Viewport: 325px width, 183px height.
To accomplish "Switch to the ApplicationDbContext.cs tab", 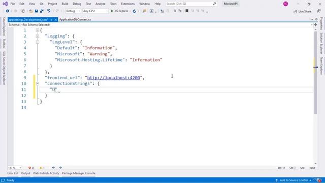I will coord(75,19).
